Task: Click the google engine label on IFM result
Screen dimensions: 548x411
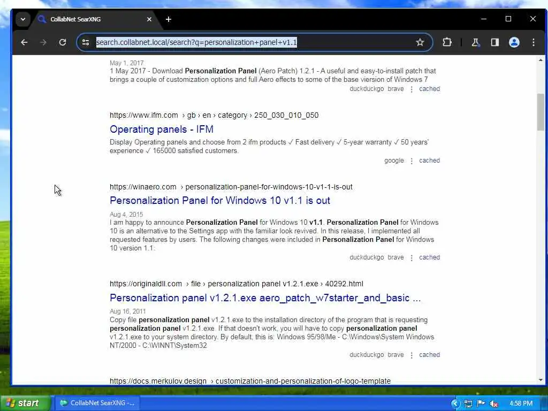Action: coord(394,161)
